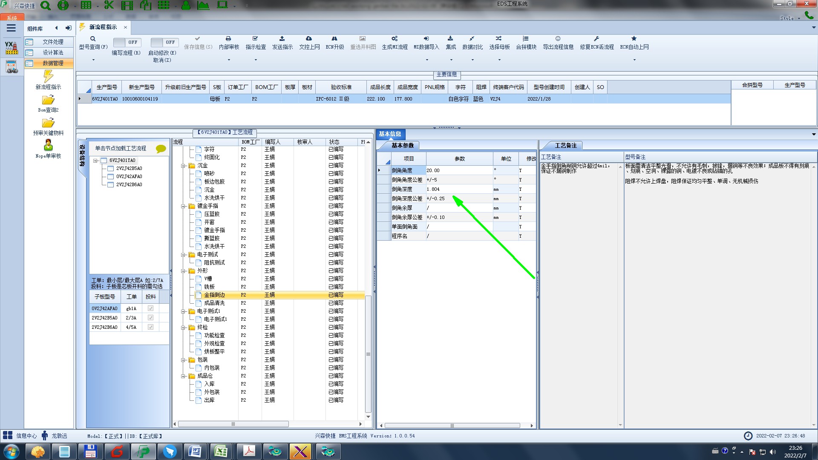
Task: Open dropdown arrow under ECN自动上网
Action: 634,60
